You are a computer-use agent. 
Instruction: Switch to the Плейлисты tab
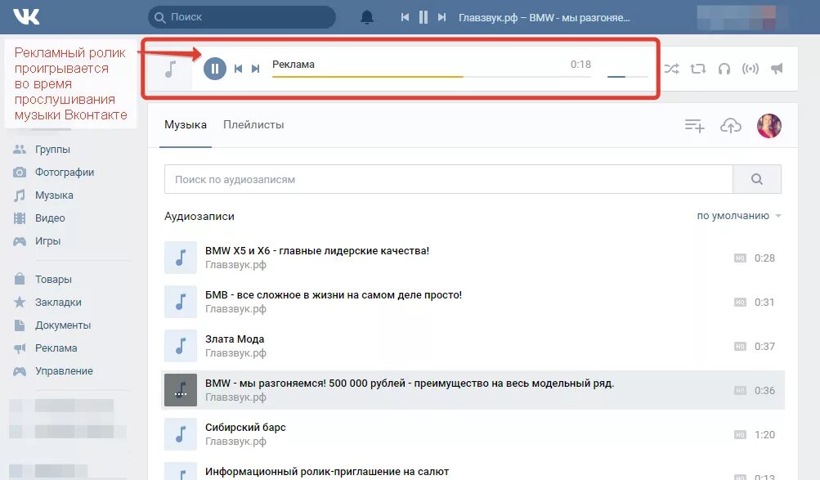click(x=253, y=124)
